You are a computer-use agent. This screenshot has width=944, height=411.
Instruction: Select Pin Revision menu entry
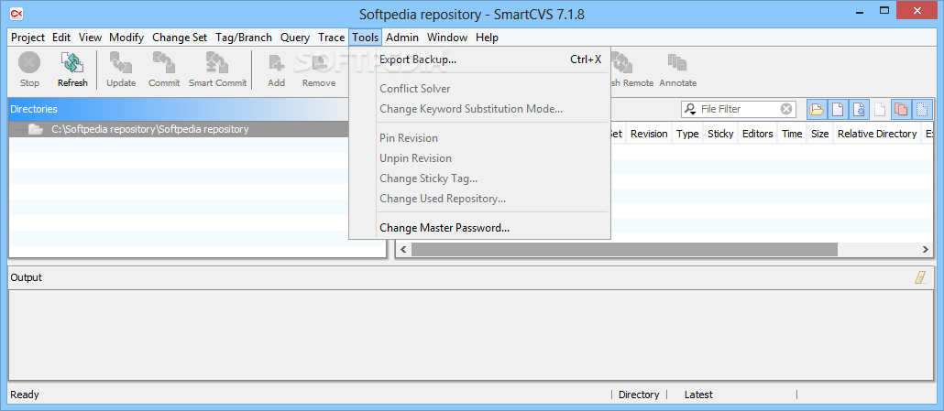click(x=480, y=137)
